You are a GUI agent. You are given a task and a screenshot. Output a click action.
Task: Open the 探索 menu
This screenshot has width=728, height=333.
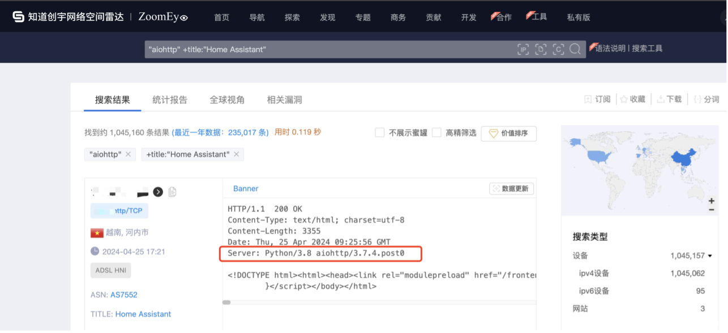pyautogui.click(x=292, y=18)
